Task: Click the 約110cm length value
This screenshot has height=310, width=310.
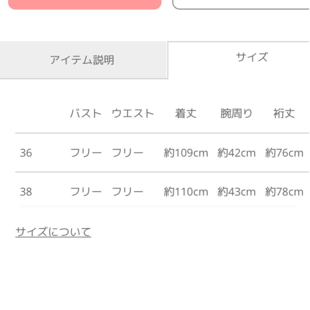Action: click(186, 191)
